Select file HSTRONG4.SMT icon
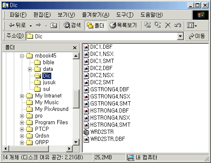The height and width of the screenshot is (163, 211). tap(86, 125)
